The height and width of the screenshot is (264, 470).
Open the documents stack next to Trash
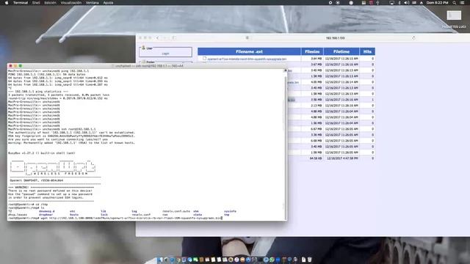click(303, 260)
